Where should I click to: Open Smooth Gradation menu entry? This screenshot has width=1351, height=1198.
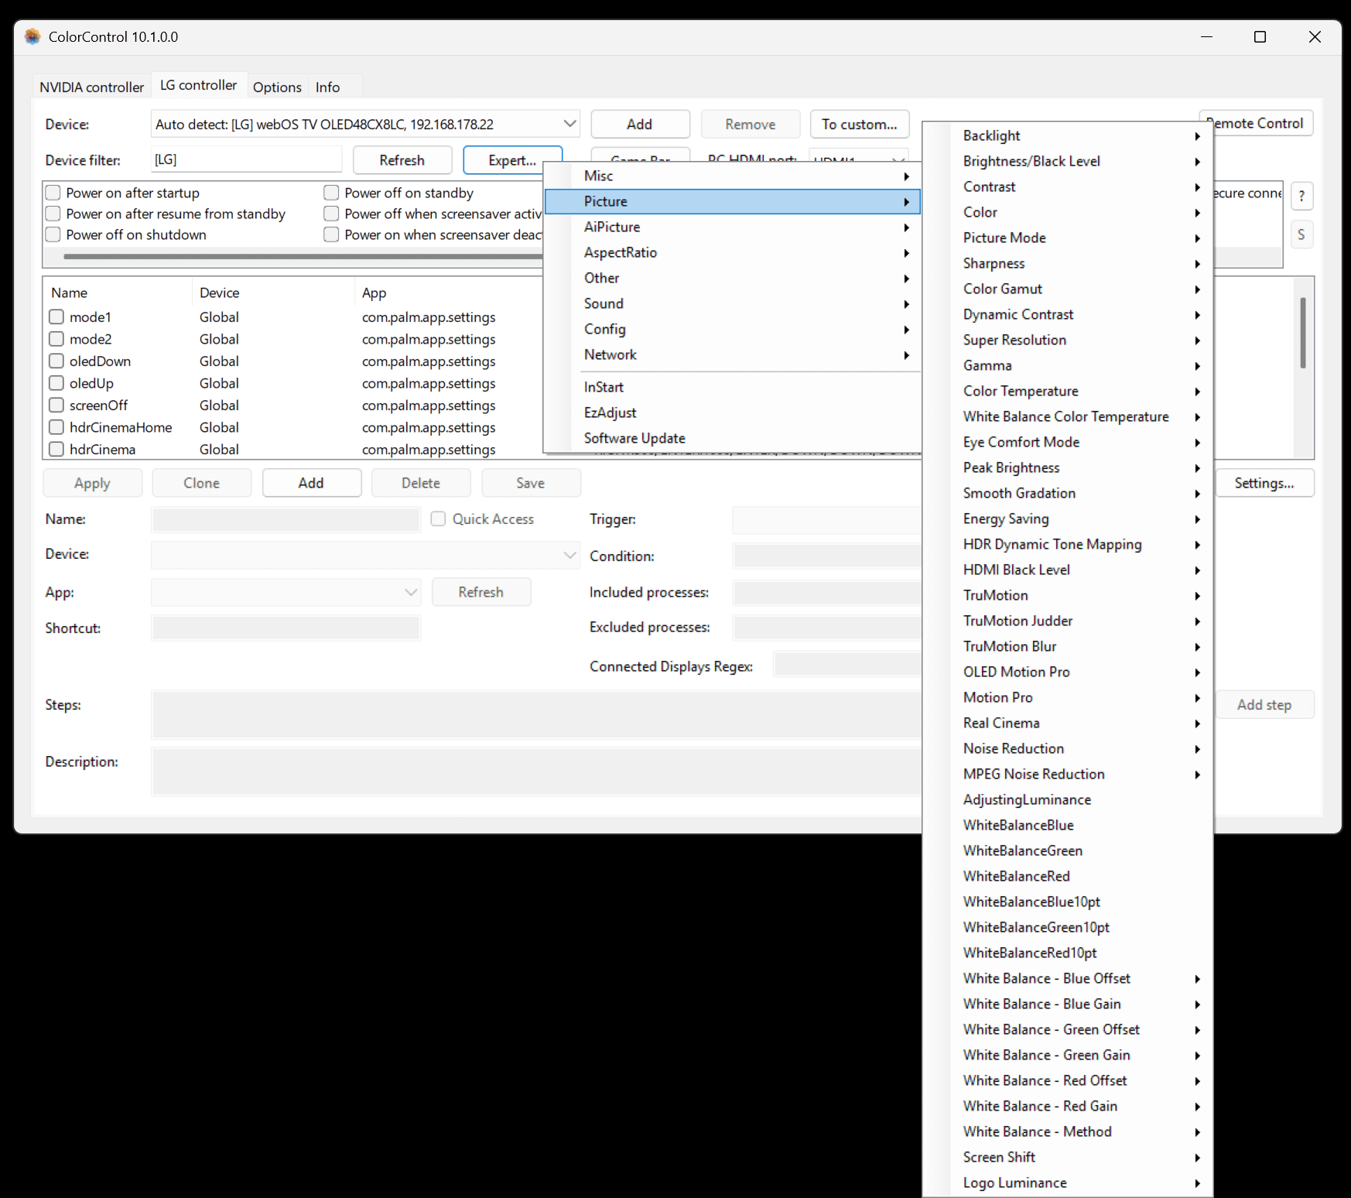[1068, 493]
